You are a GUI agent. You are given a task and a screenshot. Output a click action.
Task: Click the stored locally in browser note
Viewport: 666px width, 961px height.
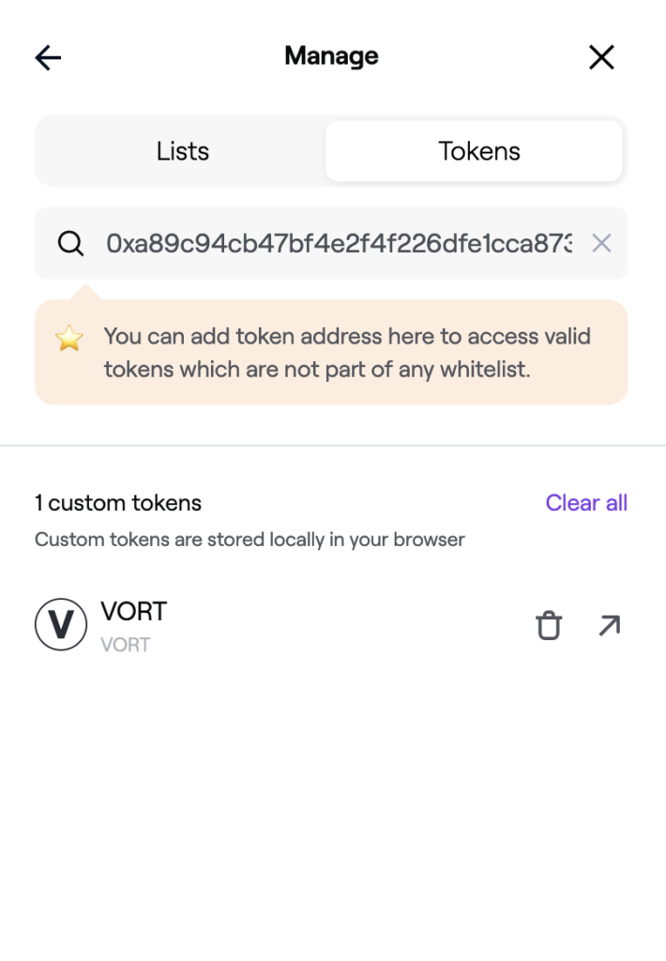250,540
